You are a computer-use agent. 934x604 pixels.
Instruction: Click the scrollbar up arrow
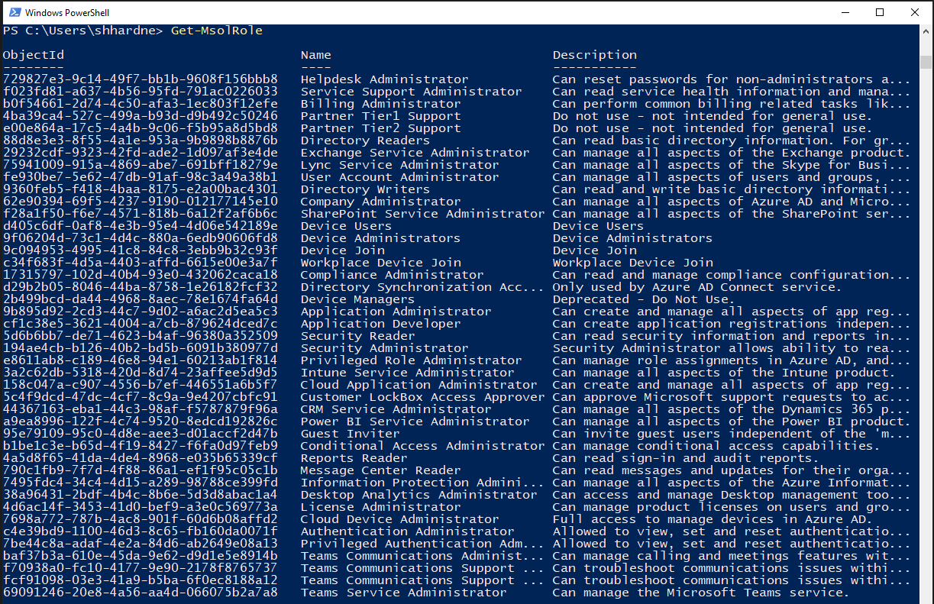[927, 31]
